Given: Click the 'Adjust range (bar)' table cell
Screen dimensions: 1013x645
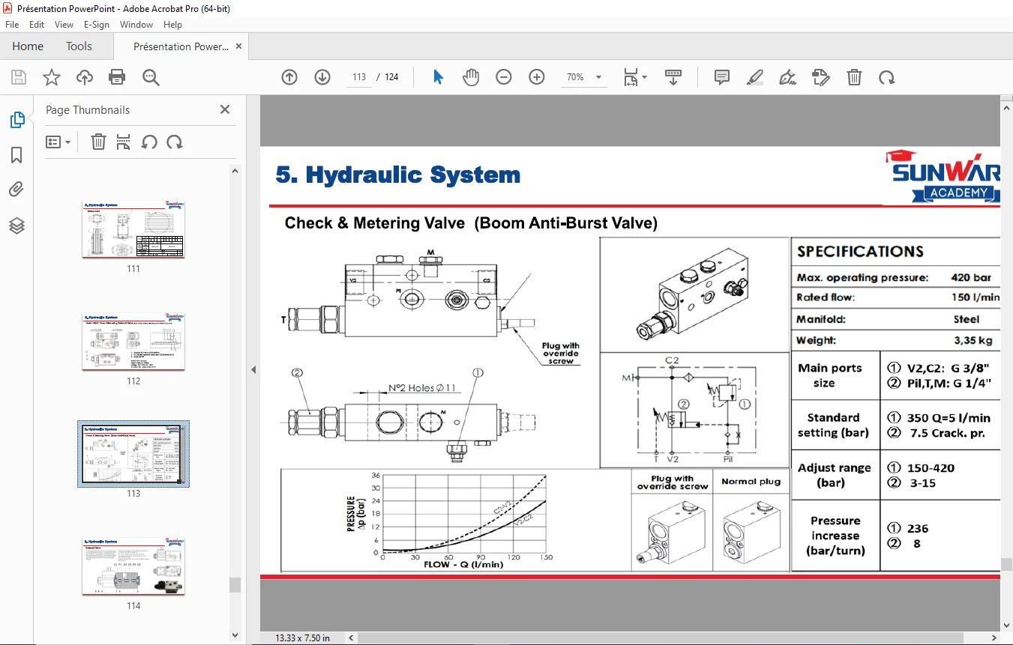Looking at the screenshot, I should 835,475.
